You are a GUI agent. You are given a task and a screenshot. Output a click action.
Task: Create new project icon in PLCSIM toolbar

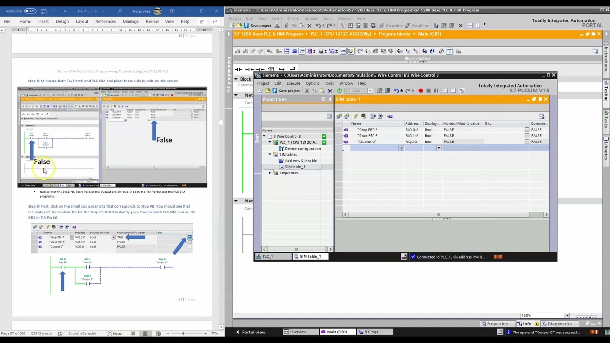(261, 91)
